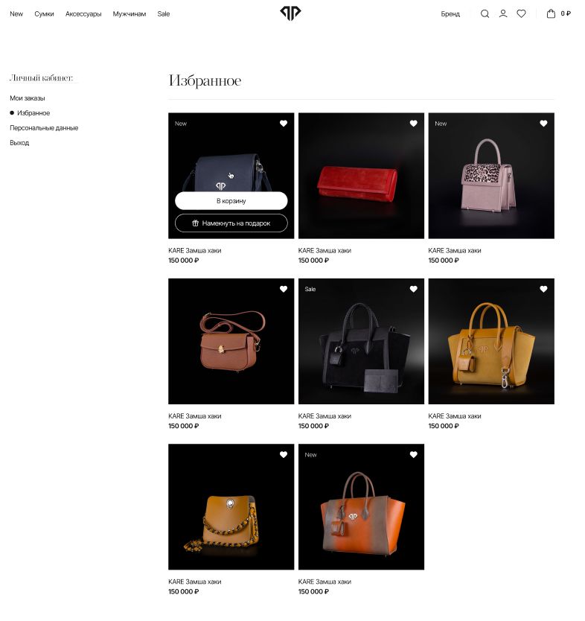Image resolution: width=585 pixels, height=621 pixels.
Task: Toggle heart on orange gradient tote bag
Action: (x=413, y=455)
